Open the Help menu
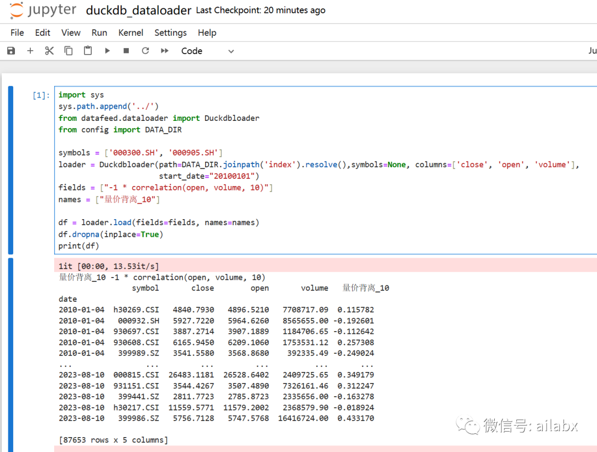Image resolution: width=597 pixels, height=452 pixels. (207, 33)
